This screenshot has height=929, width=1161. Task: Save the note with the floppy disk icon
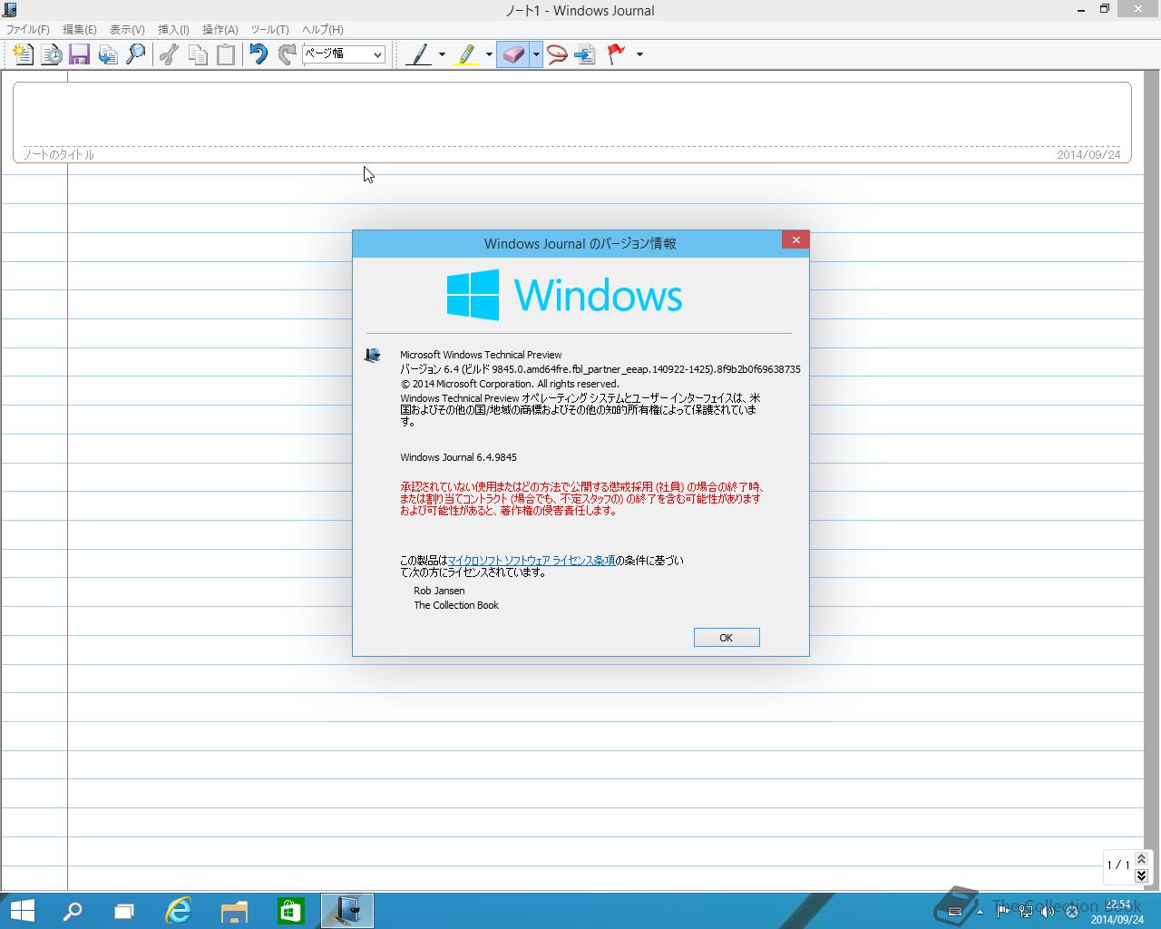pos(79,54)
